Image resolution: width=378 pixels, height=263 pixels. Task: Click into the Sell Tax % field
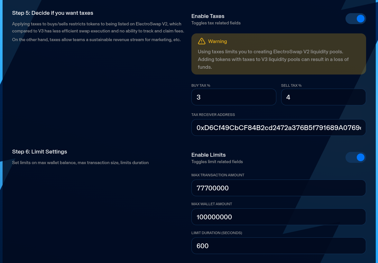(323, 97)
